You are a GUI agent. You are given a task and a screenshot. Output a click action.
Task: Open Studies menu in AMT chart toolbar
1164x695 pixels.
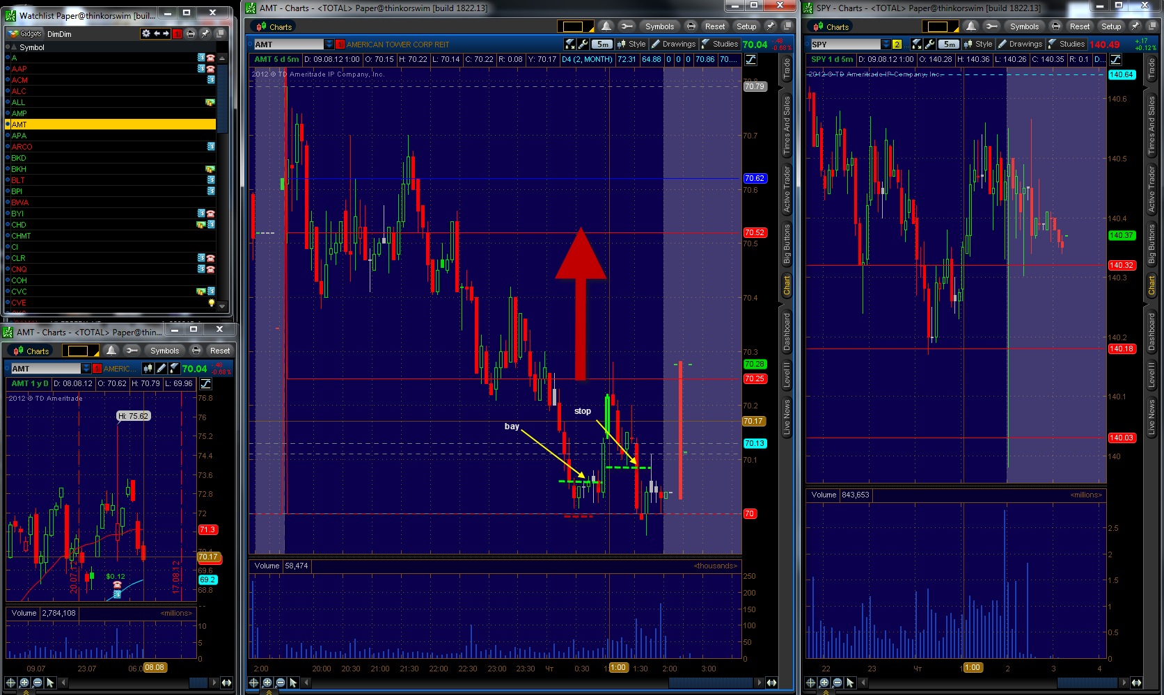click(720, 44)
